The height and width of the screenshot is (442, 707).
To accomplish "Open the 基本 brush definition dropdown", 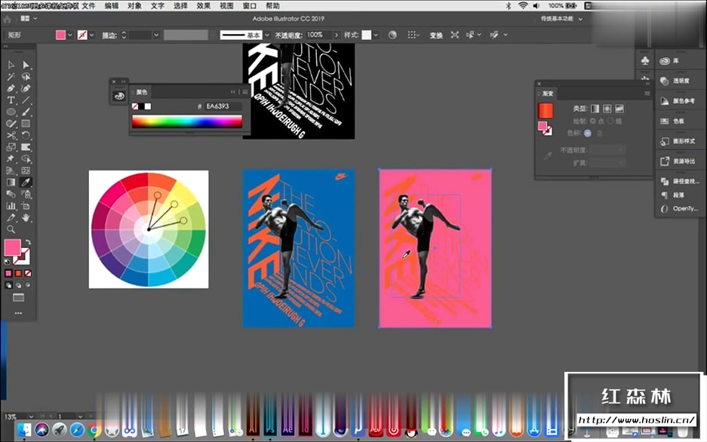I will click(267, 35).
